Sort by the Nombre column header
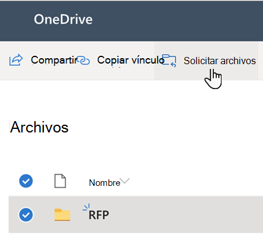 point(104,183)
